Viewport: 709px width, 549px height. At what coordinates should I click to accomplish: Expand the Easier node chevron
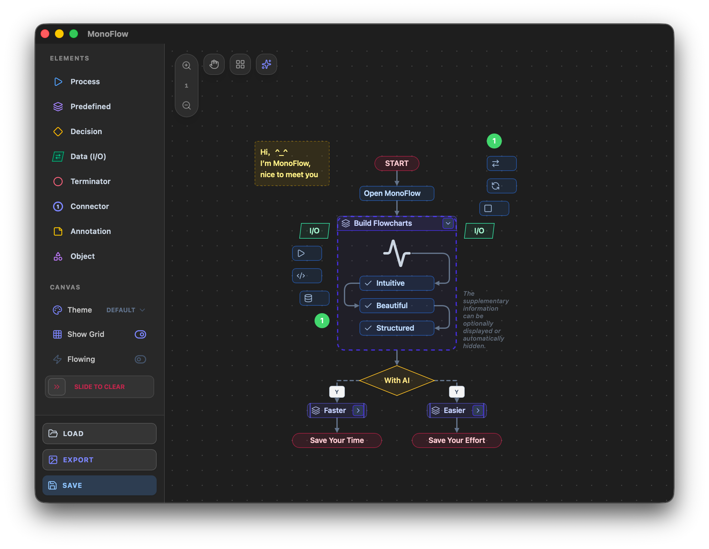[x=477, y=411]
